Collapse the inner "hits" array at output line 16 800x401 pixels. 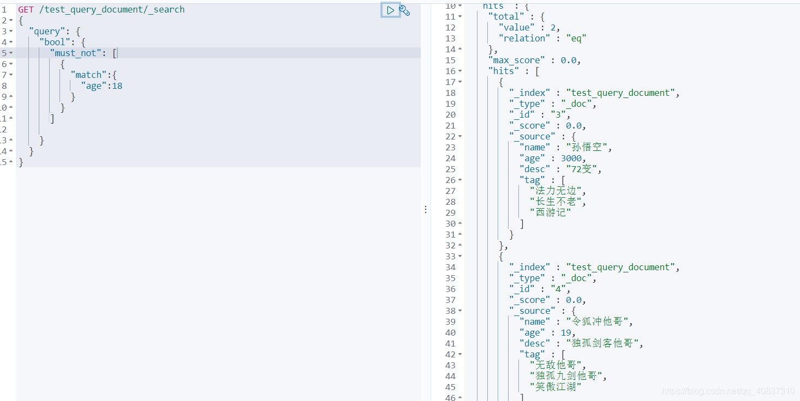point(460,71)
